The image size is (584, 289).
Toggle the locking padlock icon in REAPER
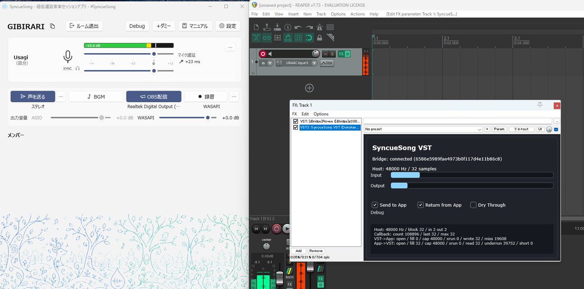[320, 38]
